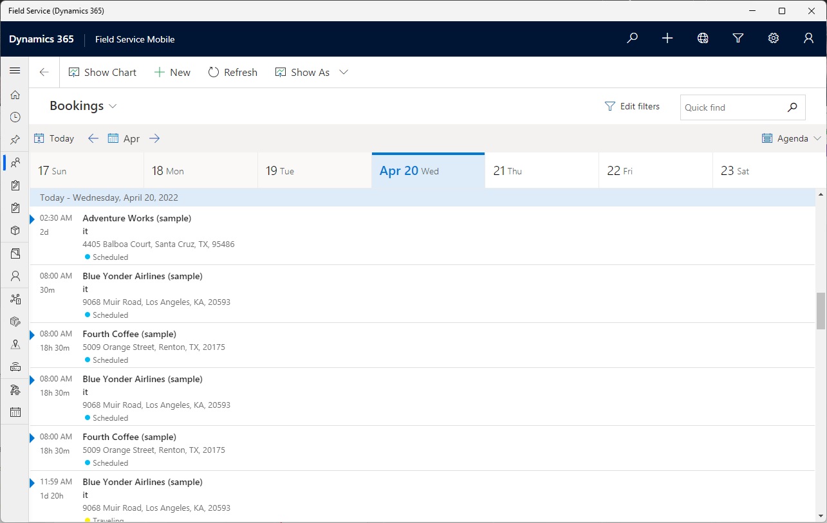Click scrollbar up arrow
827x523 pixels.
[821, 194]
